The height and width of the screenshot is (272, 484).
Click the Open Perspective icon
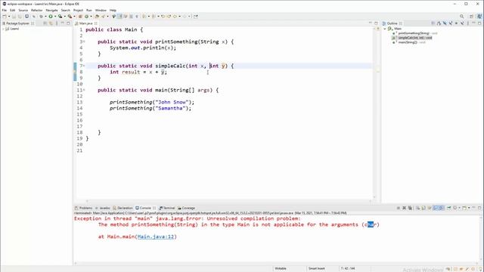[x=471, y=17]
